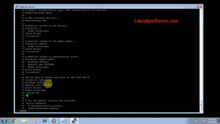Click the '# Set the default printer/job policies...' comment

[x=52, y=101]
